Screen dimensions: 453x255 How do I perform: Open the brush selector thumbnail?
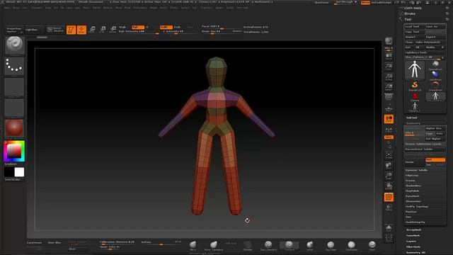coord(14,45)
